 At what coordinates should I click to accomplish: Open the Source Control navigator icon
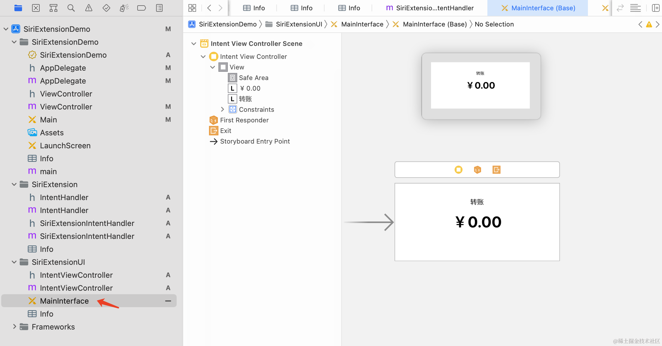click(36, 8)
